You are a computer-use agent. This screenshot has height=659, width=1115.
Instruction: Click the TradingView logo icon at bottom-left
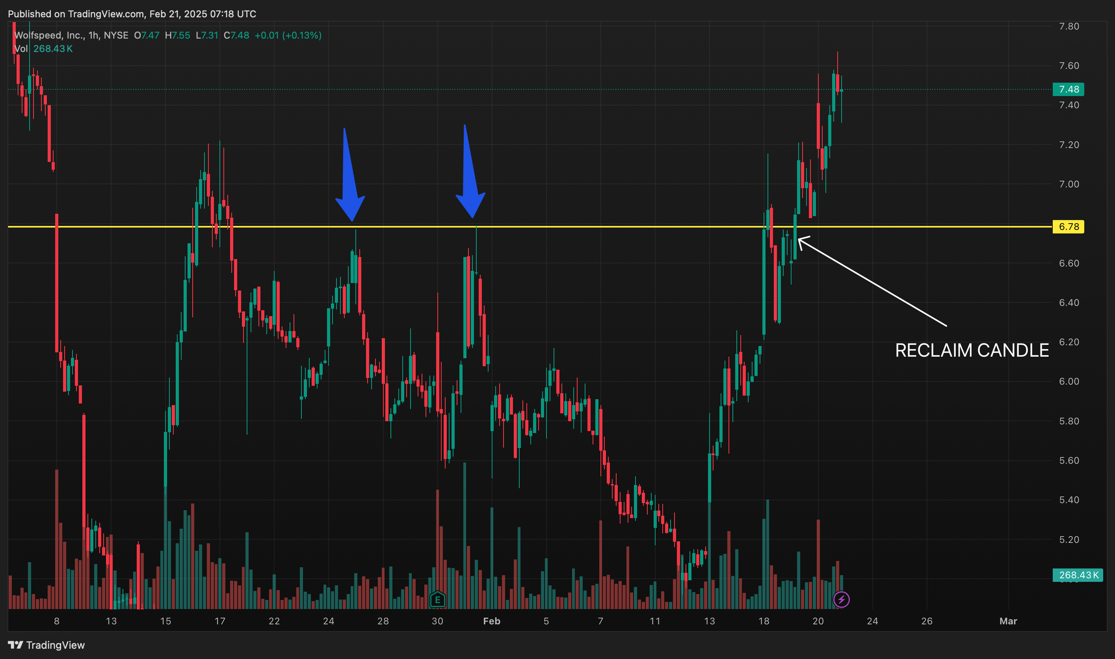15,644
